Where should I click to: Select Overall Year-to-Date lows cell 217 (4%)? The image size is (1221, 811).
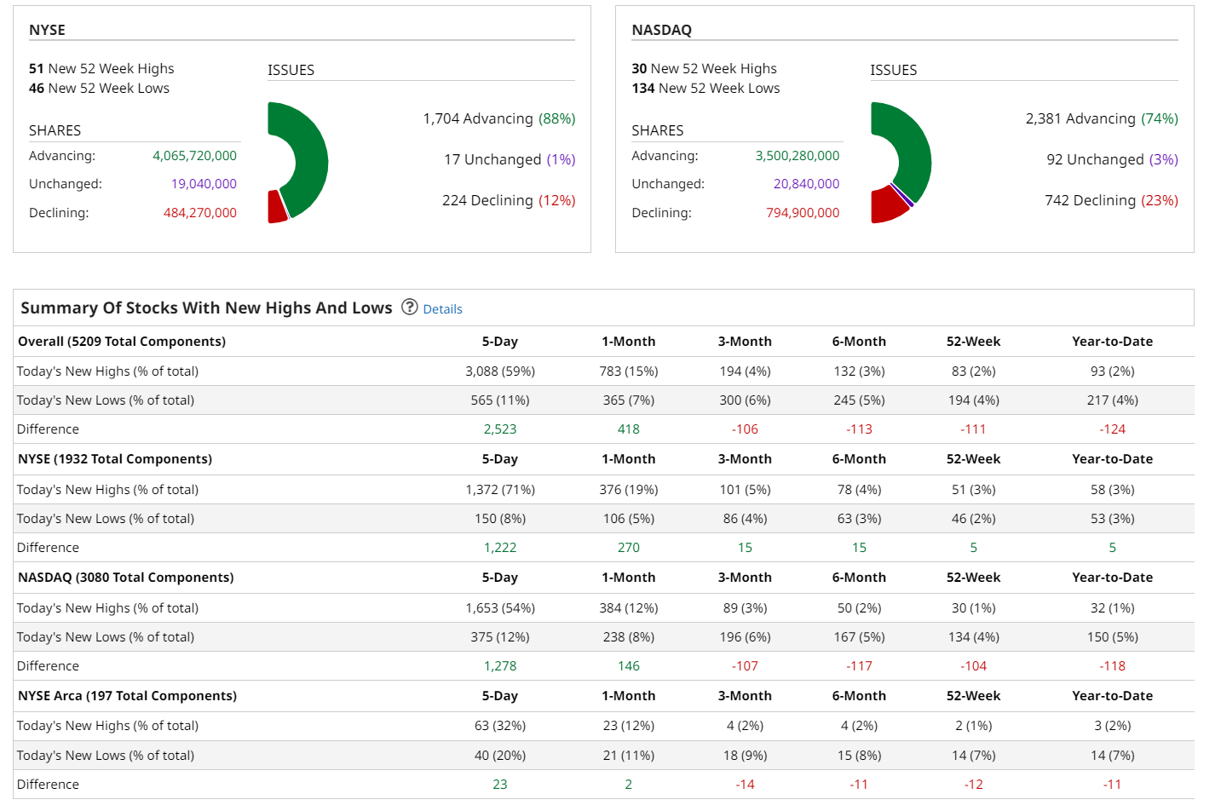click(1113, 400)
